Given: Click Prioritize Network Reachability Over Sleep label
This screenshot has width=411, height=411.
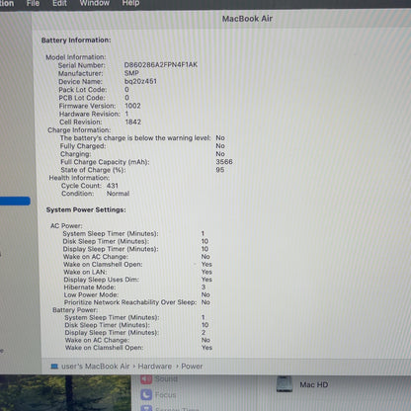Looking at the screenshot, I should pyautogui.click(x=130, y=302).
